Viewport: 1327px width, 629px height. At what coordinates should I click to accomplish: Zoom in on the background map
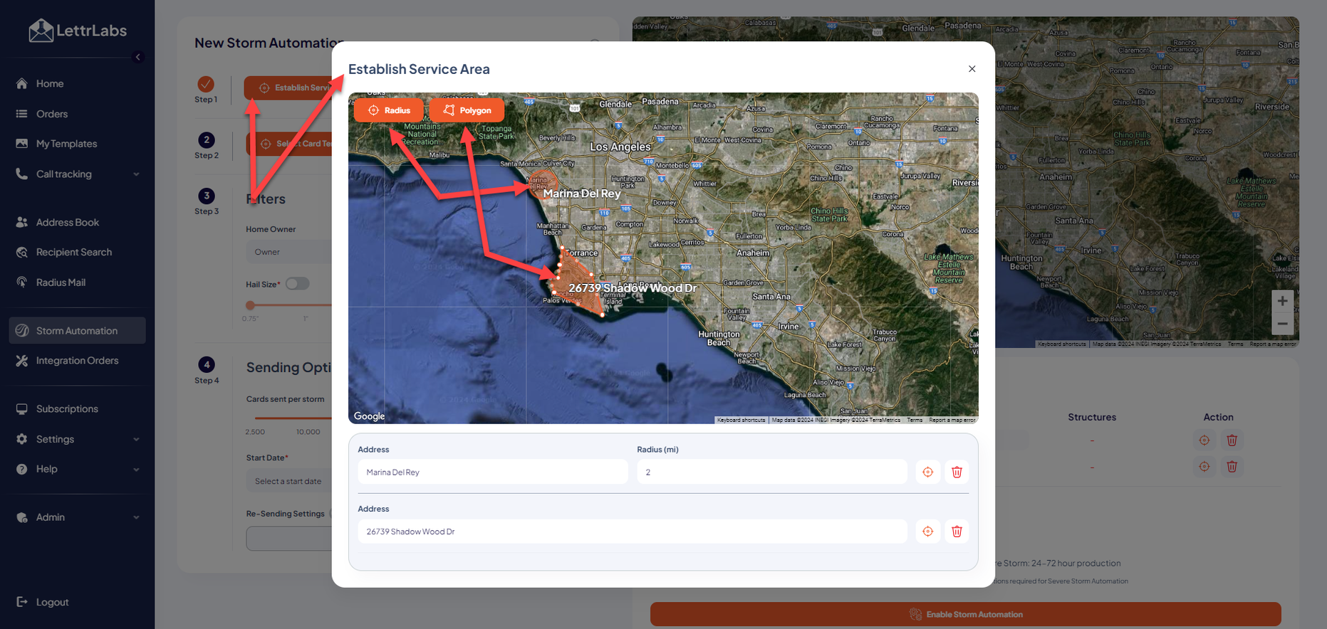click(x=1282, y=301)
